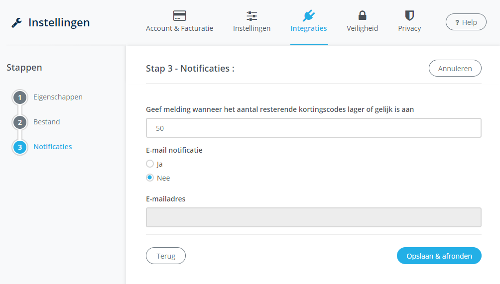Click the plug icon for Integraties

coord(309,15)
